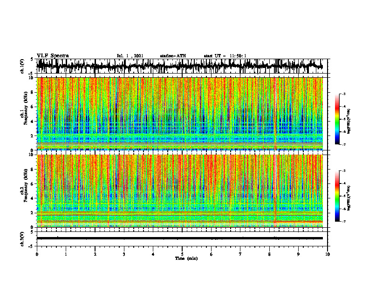Click time axis tick label '5'
Viewport: 369px width, 285px height.
pos(182,254)
